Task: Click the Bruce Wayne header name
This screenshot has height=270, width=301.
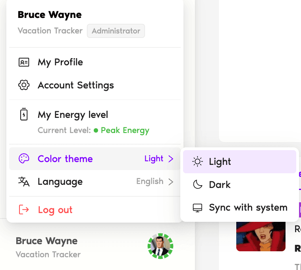Action: click(50, 15)
